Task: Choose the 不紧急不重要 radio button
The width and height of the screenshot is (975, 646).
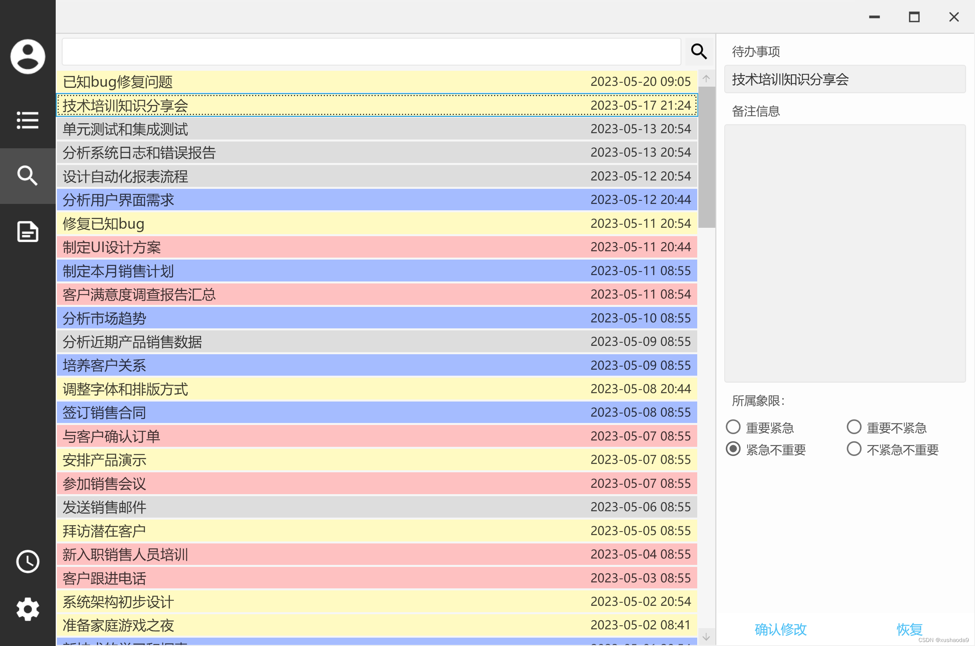Action: 854,449
